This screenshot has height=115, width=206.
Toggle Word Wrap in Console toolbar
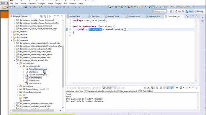coord(164,88)
